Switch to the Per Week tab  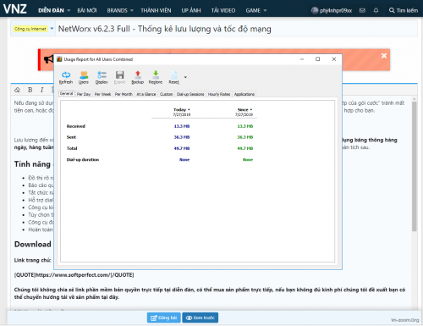click(x=102, y=94)
